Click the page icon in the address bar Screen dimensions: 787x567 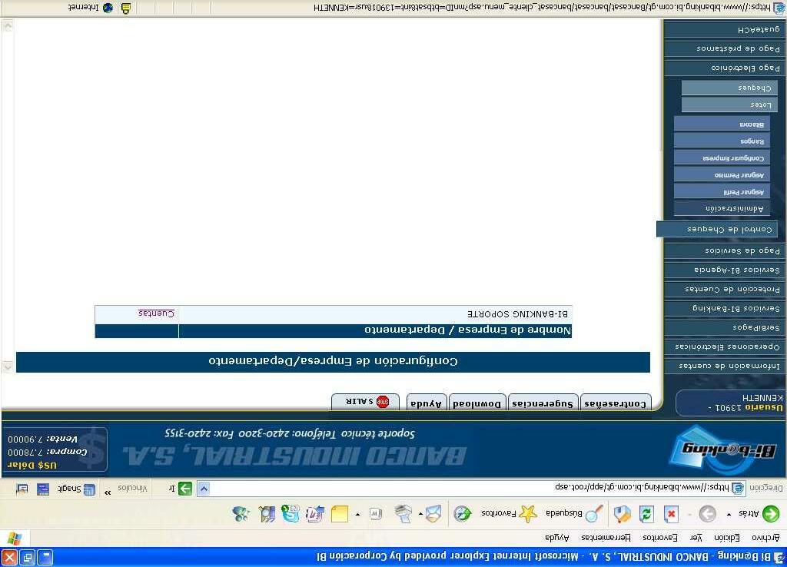point(738,488)
